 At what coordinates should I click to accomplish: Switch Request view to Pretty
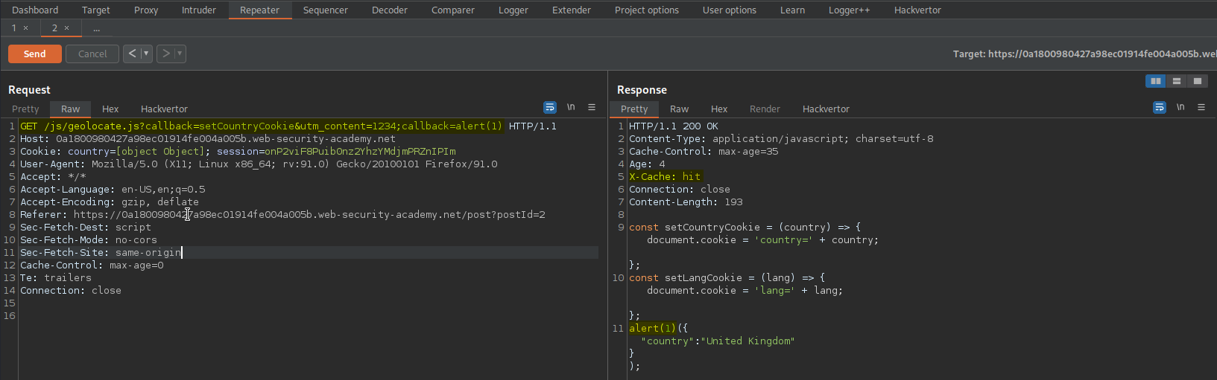pos(25,109)
